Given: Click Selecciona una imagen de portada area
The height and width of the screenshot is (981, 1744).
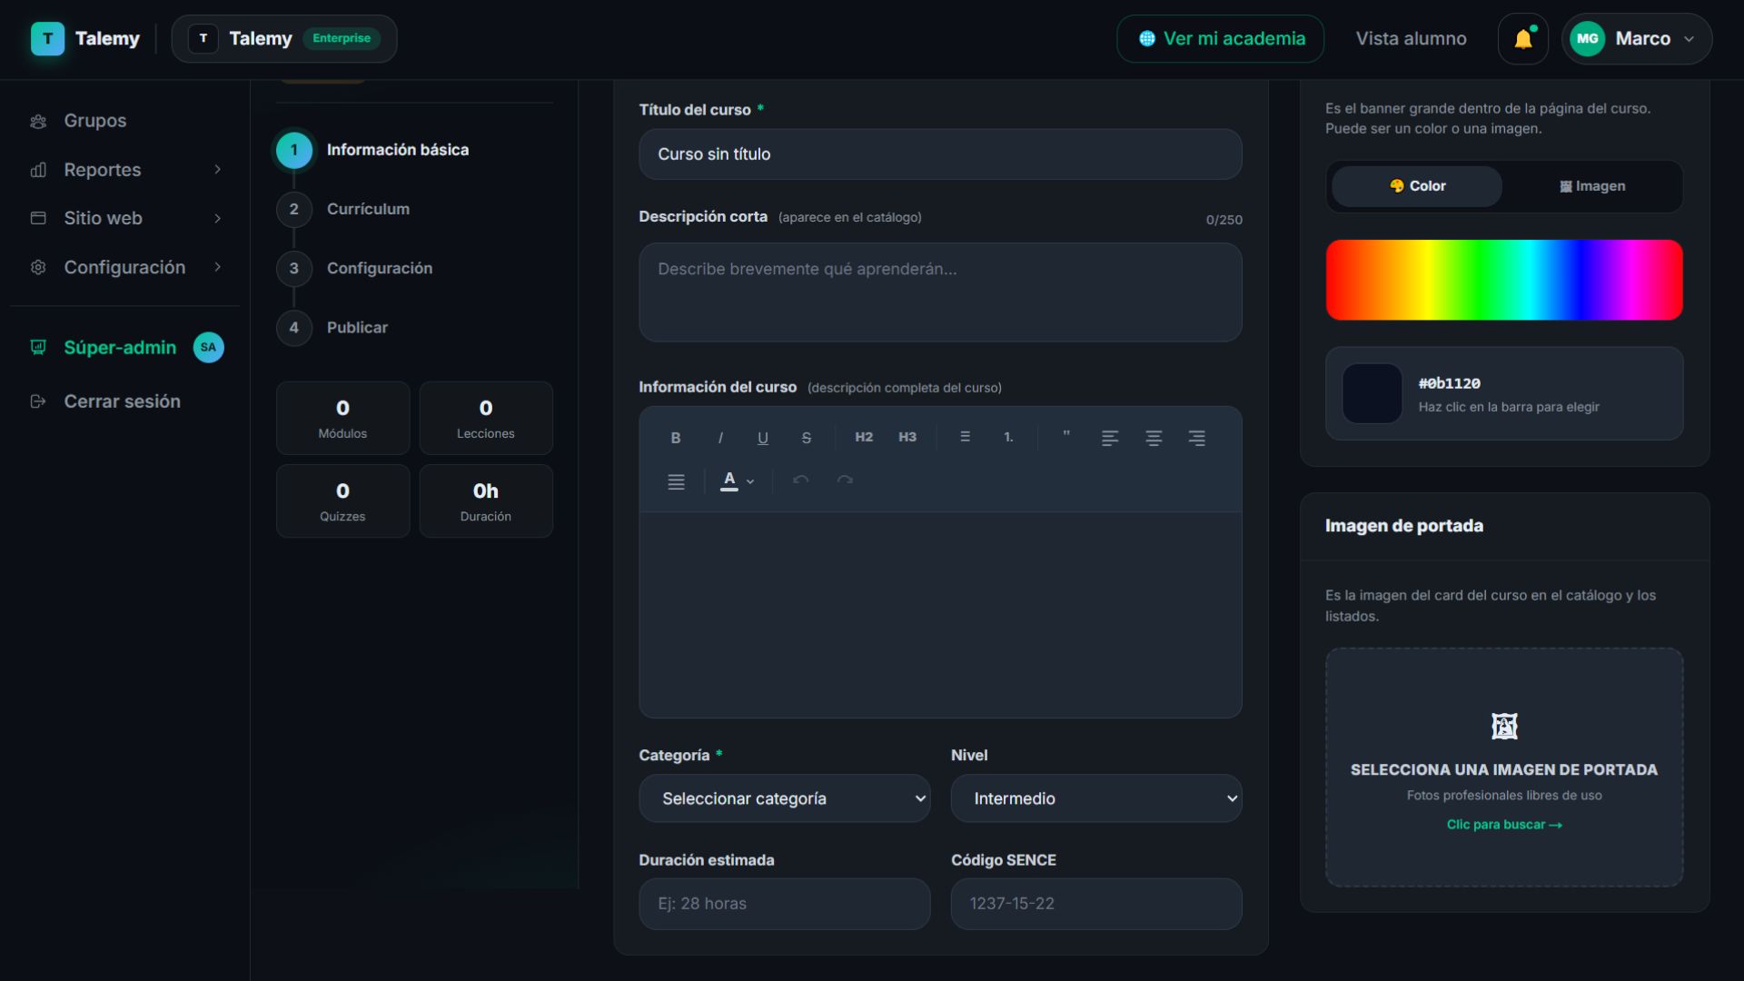Looking at the screenshot, I should 1504,768.
